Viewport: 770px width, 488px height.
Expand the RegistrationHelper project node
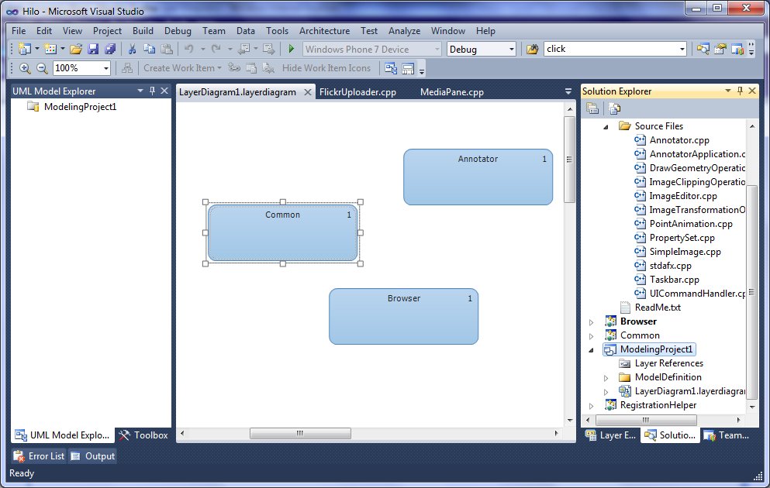pos(591,406)
